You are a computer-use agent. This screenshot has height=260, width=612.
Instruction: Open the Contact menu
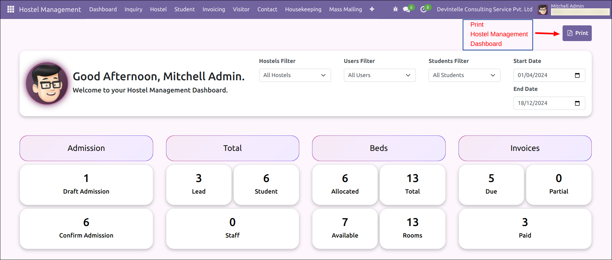(x=267, y=9)
